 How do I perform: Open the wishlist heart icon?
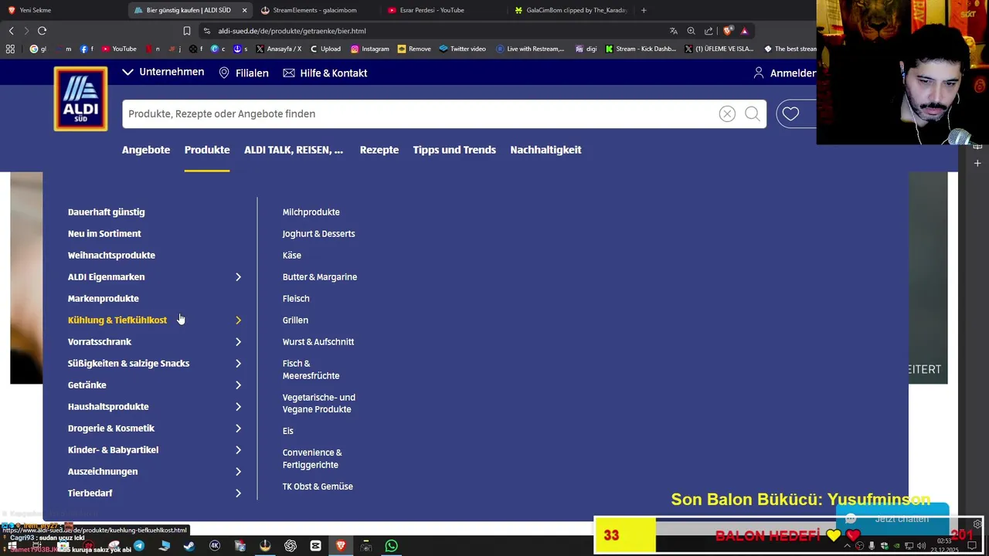[x=790, y=114]
